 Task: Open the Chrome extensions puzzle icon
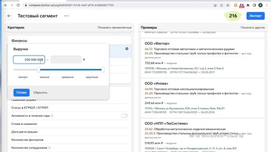coord(248,5)
